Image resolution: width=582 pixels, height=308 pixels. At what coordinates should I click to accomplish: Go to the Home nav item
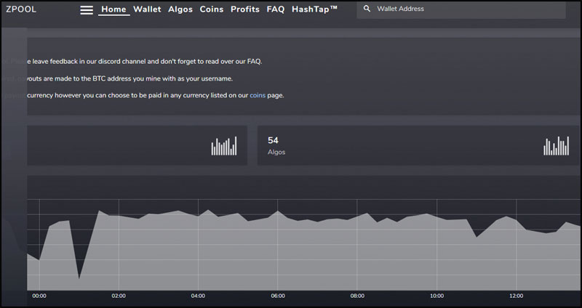coord(113,9)
